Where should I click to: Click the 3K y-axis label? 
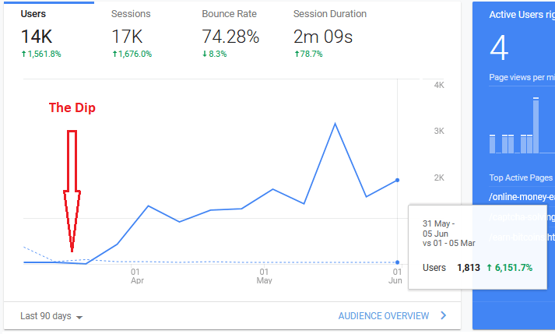439,131
